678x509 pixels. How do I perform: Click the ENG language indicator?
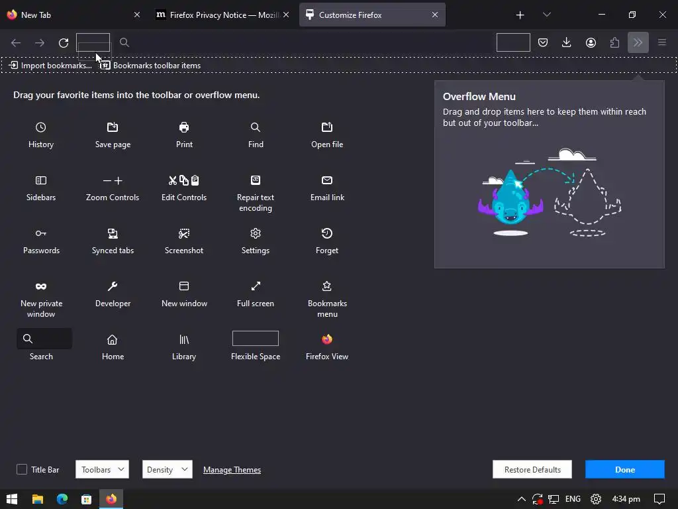(x=573, y=499)
